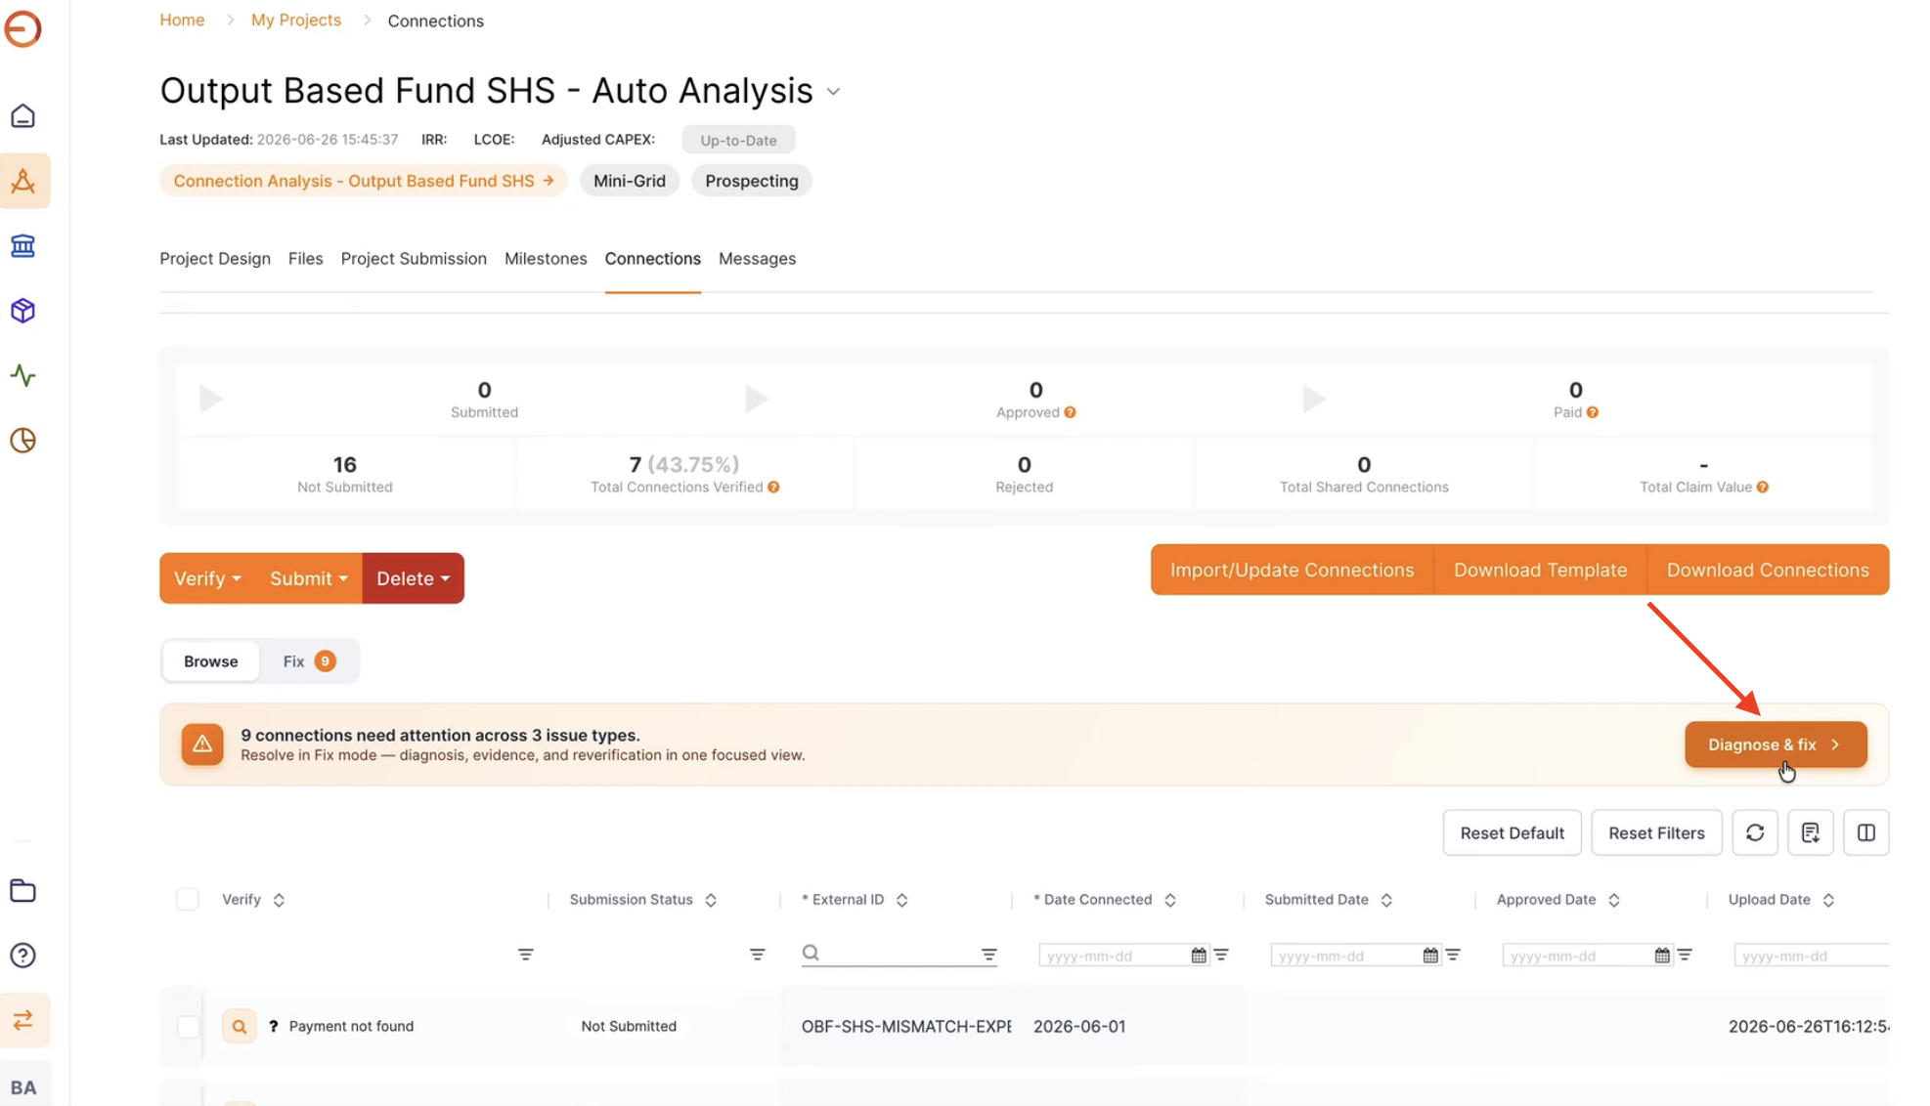Image resolution: width=1930 pixels, height=1106 pixels.
Task: Click the refresh table icon button
Action: [x=1755, y=832]
